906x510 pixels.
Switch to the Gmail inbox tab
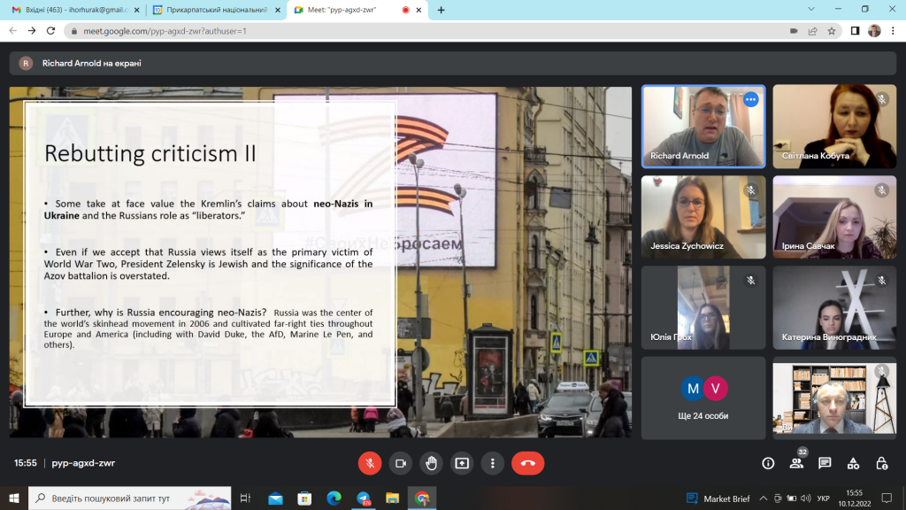click(76, 10)
